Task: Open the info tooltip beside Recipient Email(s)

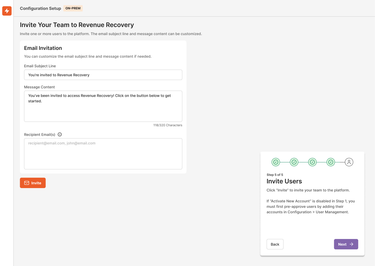Action: tap(60, 134)
